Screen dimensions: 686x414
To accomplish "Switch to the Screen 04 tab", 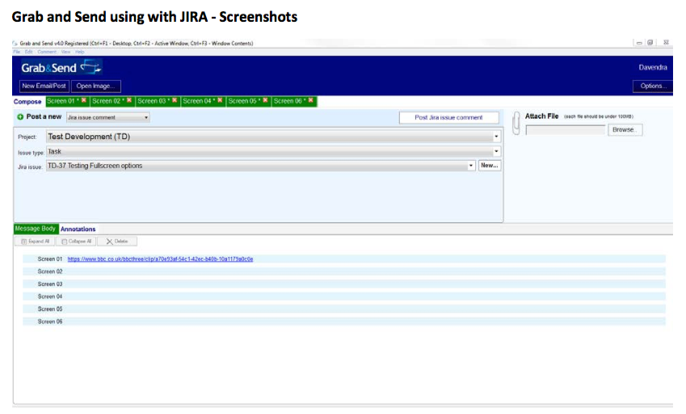I will point(199,101).
